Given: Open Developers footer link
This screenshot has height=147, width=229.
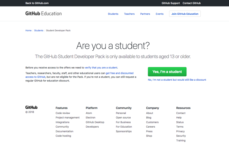Looking at the screenshot, I should [x=92, y=127].
